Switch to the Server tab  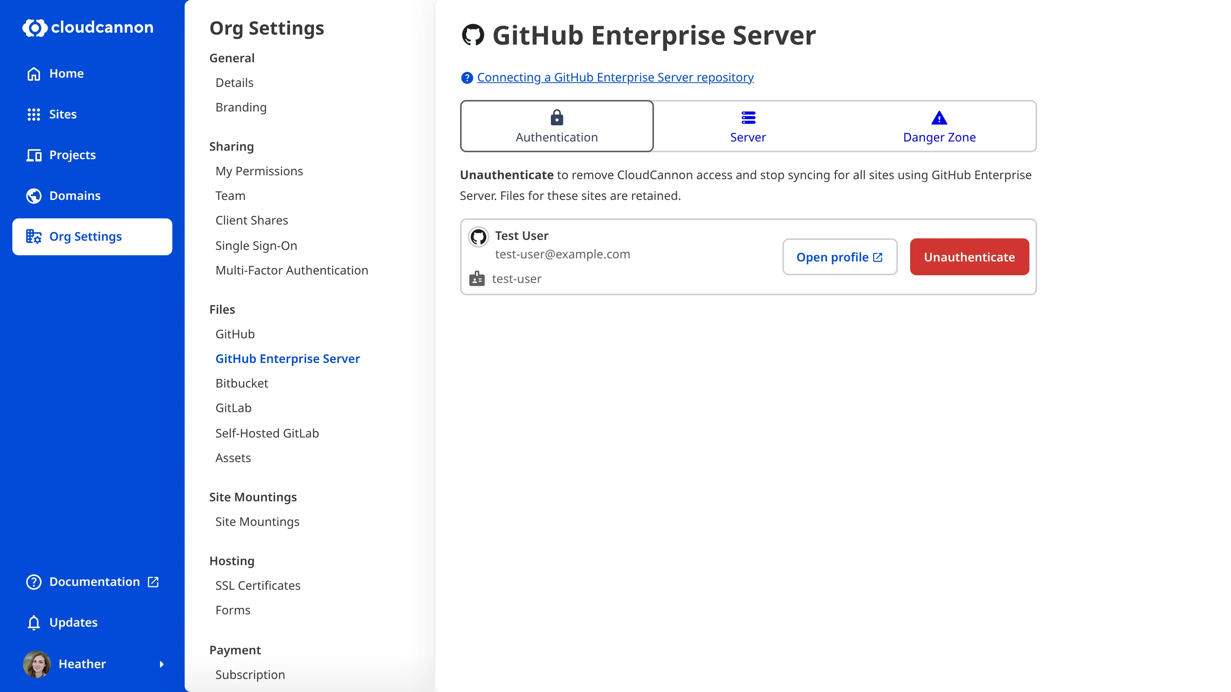[x=748, y=126]
